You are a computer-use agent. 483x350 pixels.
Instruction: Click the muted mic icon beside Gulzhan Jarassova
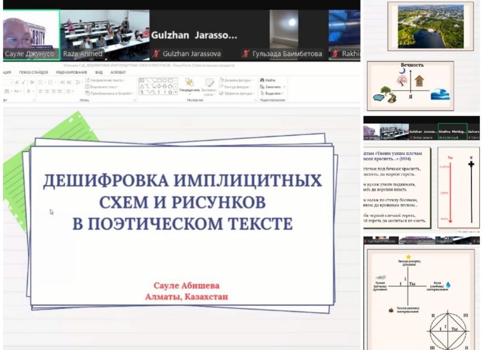[x=156, y=54]
